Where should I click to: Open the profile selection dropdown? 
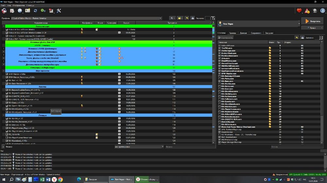tap(86, 18)
